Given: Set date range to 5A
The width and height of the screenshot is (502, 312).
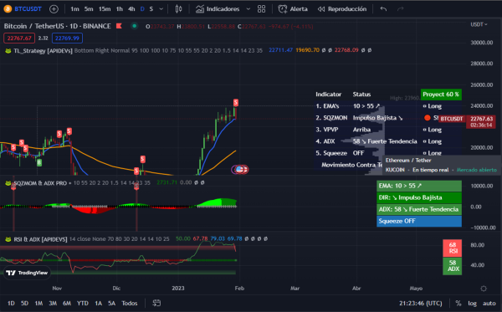Looking at the screenshot, I should 111,303.
